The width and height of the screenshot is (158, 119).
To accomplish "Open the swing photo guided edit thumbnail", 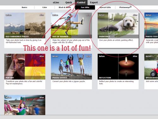I will coord(25,105).
